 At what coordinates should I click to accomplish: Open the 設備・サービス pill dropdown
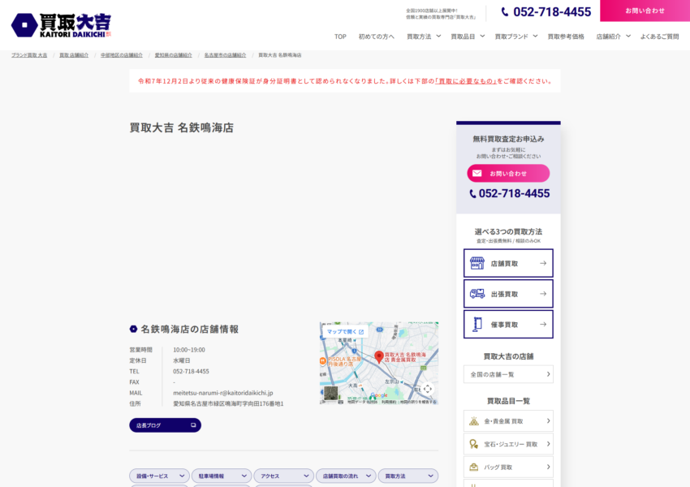click(x=160, y=476)
